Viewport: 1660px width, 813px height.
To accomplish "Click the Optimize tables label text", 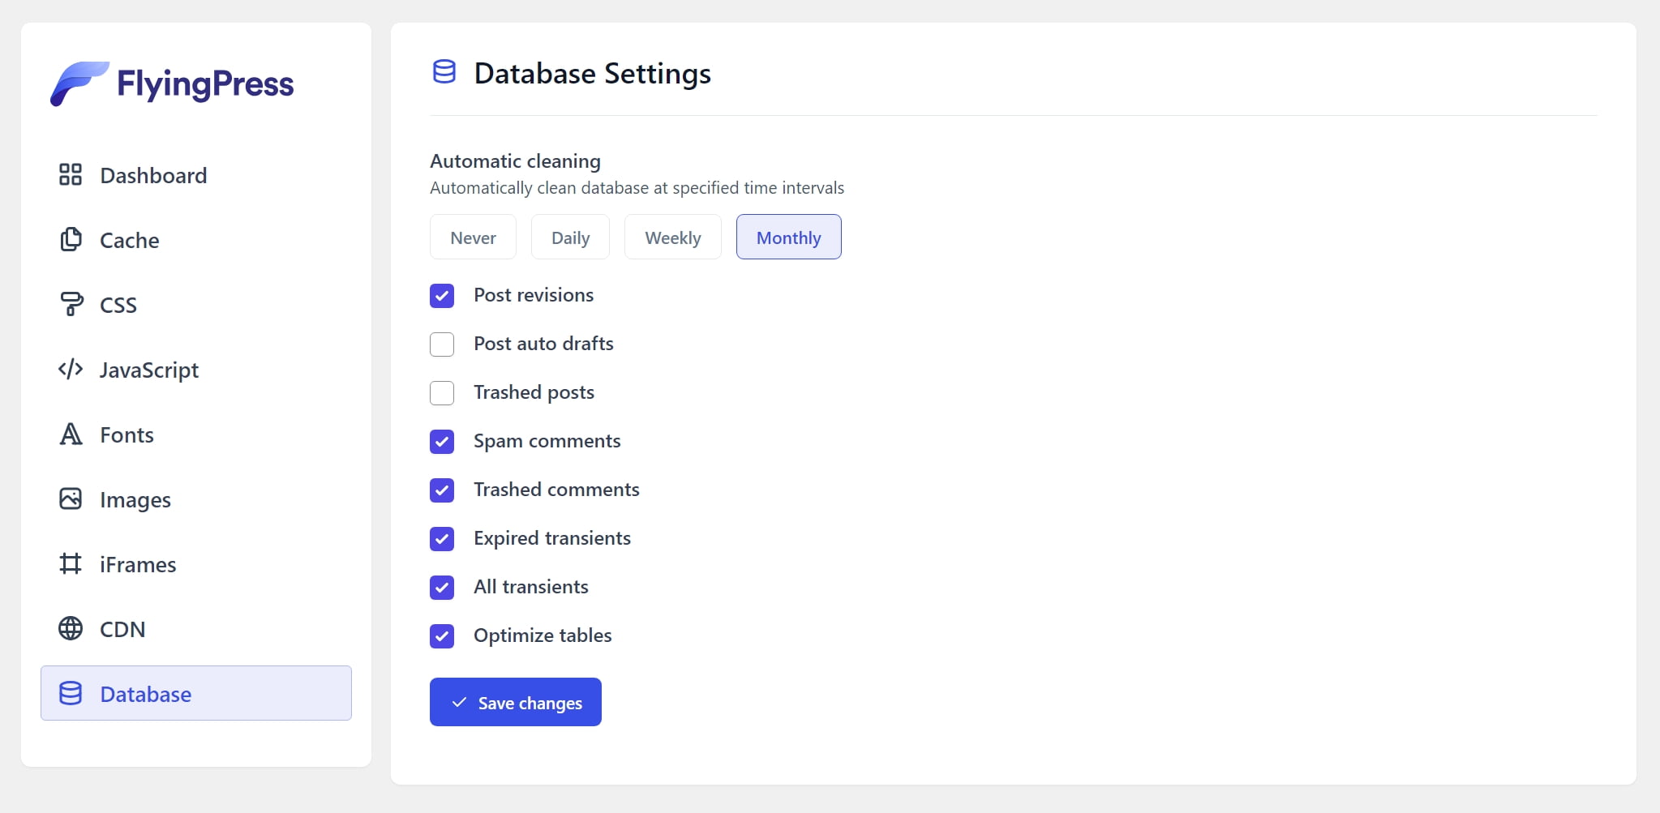I will pos(543,635).
